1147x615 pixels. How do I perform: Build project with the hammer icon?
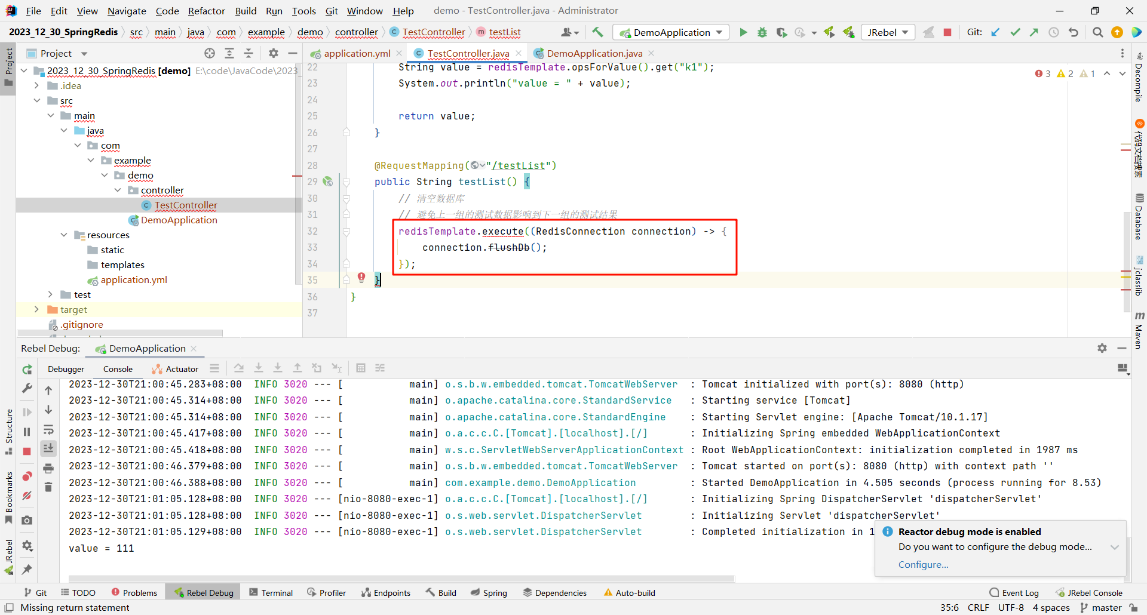pyautogui.click(x=597, y=32)
